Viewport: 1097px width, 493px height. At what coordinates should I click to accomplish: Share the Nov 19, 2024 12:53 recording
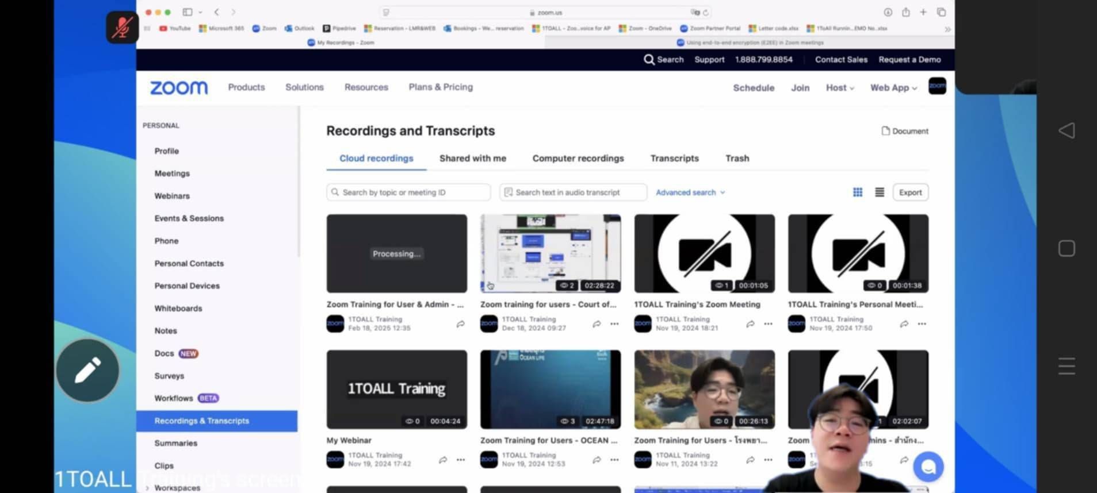coord(597,460)
